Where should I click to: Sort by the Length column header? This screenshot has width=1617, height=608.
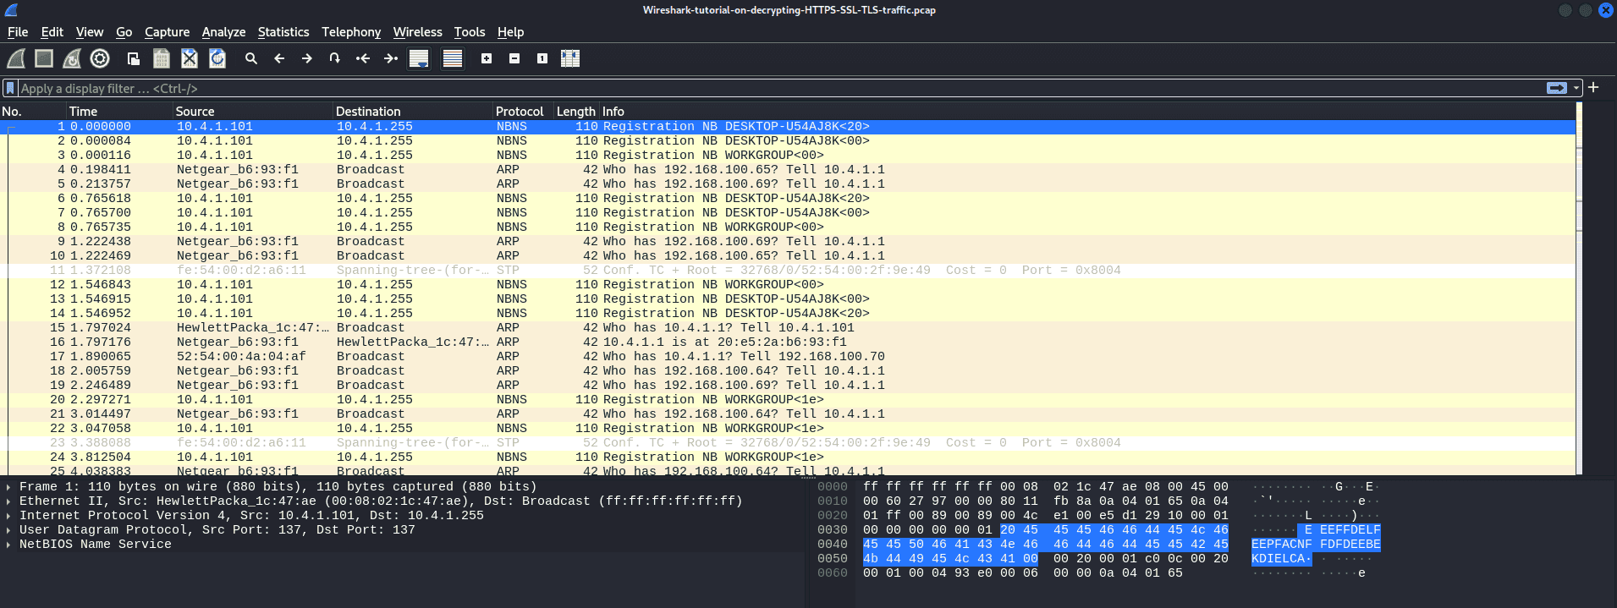coord(576,112)
